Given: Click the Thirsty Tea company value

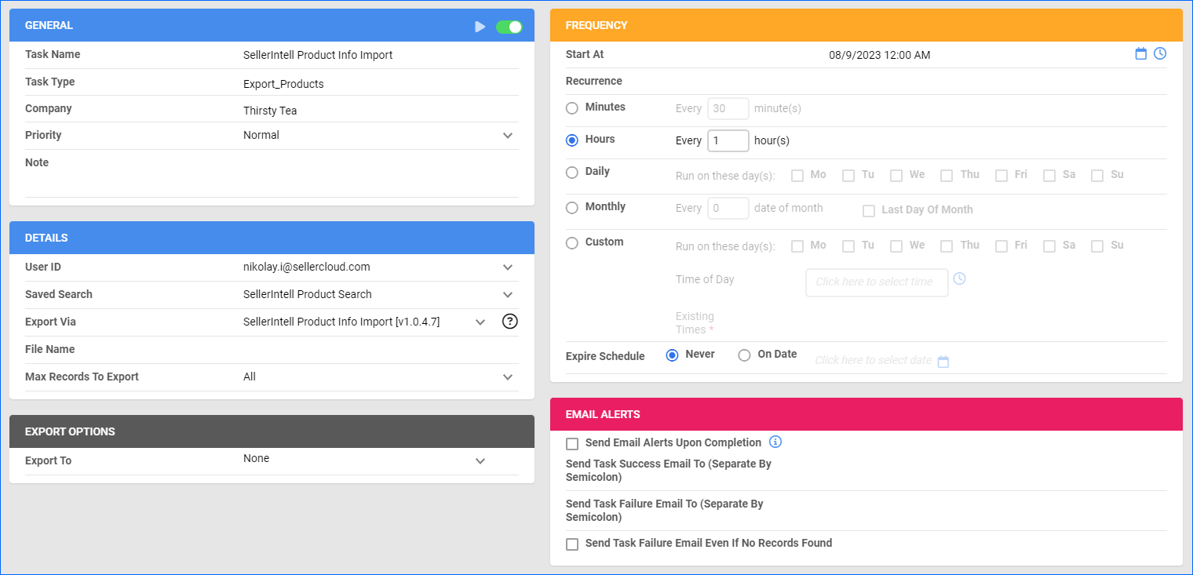Looking at the screenshot, I should click(x=270, y=111).
